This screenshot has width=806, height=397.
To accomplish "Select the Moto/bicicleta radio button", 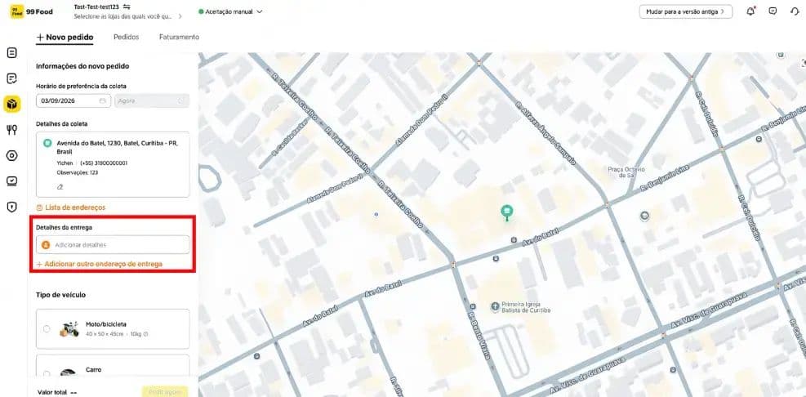I will pos(47,329).
